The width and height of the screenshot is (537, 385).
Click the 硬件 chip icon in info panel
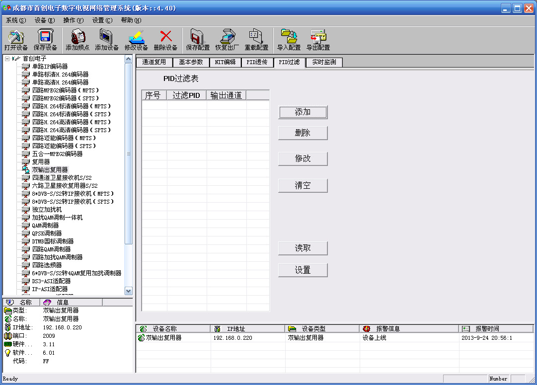coord(8,344)
